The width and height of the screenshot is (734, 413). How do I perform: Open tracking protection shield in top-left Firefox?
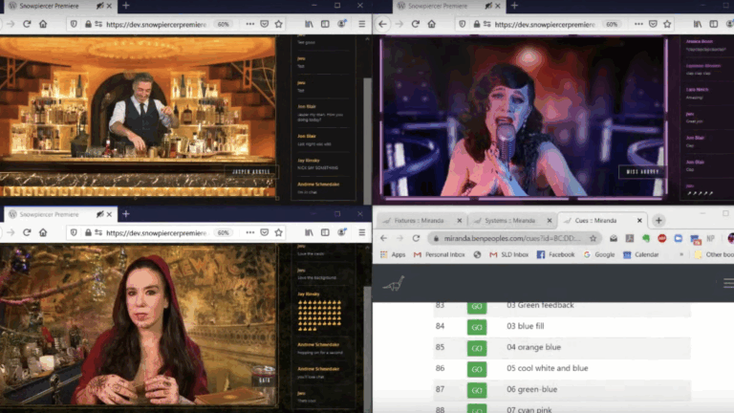pos(74,24)
